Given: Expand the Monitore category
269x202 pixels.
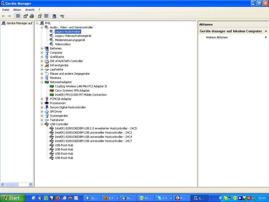Looking at the screenshot, I should coord(42,78).
